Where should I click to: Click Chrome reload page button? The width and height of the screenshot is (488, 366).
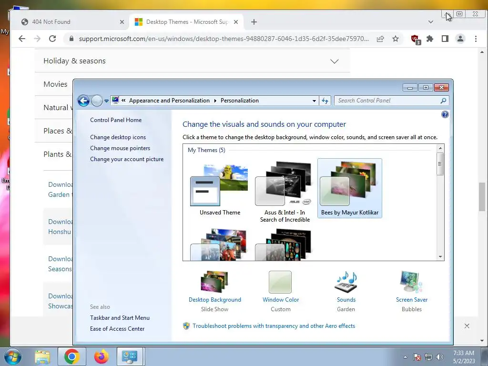click(x=52, y=39)
